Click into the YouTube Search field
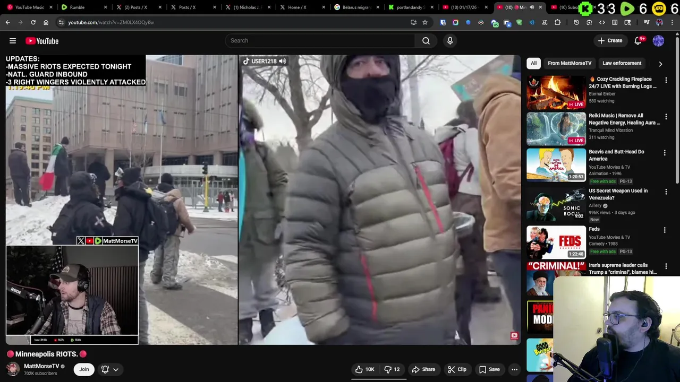Image resolution: width=680 pixels, height=382 pixels. (x=320, y=41)
